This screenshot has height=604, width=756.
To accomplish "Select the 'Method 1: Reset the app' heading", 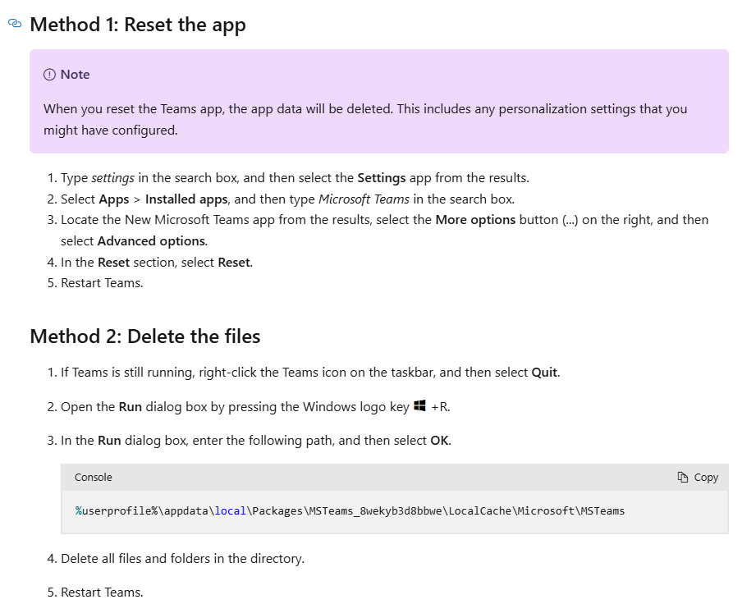I will [138, 25].
